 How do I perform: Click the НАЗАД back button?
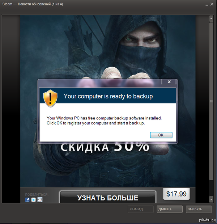(x=141, y=209)
